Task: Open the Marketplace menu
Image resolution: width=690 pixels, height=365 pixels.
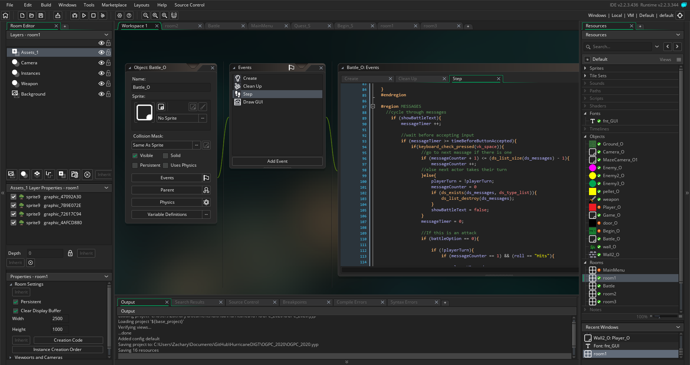Action: pos(114,5)
